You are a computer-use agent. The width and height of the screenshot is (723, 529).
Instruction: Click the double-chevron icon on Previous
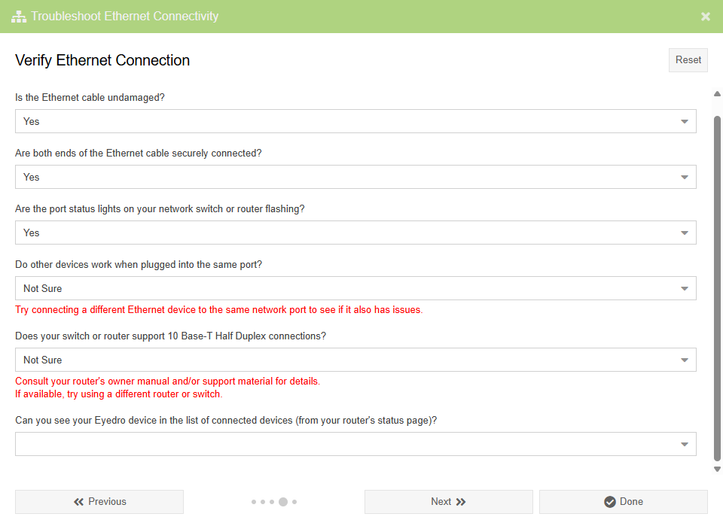pyautogui.click(x=78, y=502)
